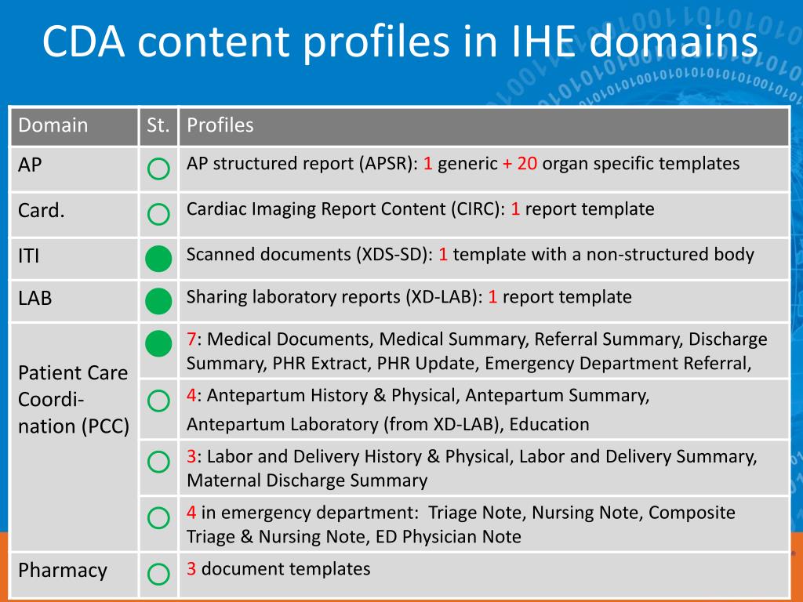Click the 'AP structured report (APSR)' text
The height and width of the screenshot is (602, 803).
click(x=302, y=163)
